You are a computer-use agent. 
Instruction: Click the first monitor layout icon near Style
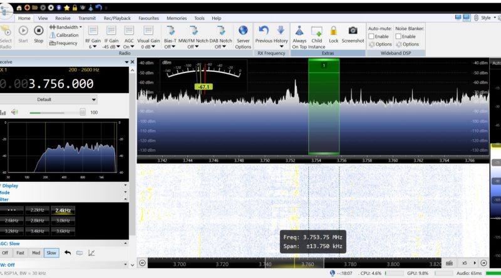[x=458, y=17]
